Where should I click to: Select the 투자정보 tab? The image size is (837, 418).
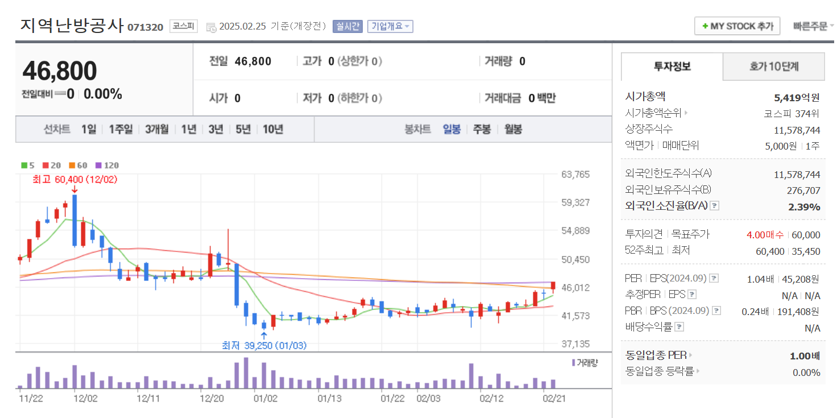click(x=671, y=67)
